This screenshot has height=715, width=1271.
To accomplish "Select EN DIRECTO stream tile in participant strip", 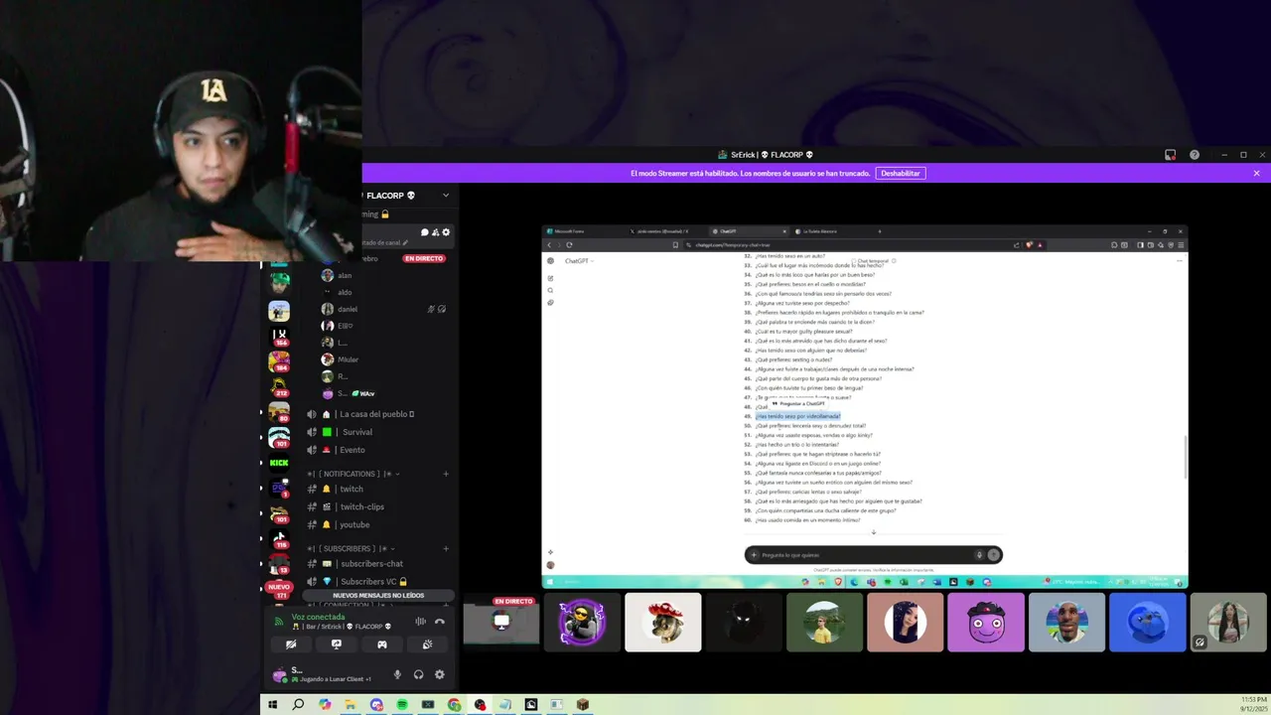I will [x=501, y=623].
